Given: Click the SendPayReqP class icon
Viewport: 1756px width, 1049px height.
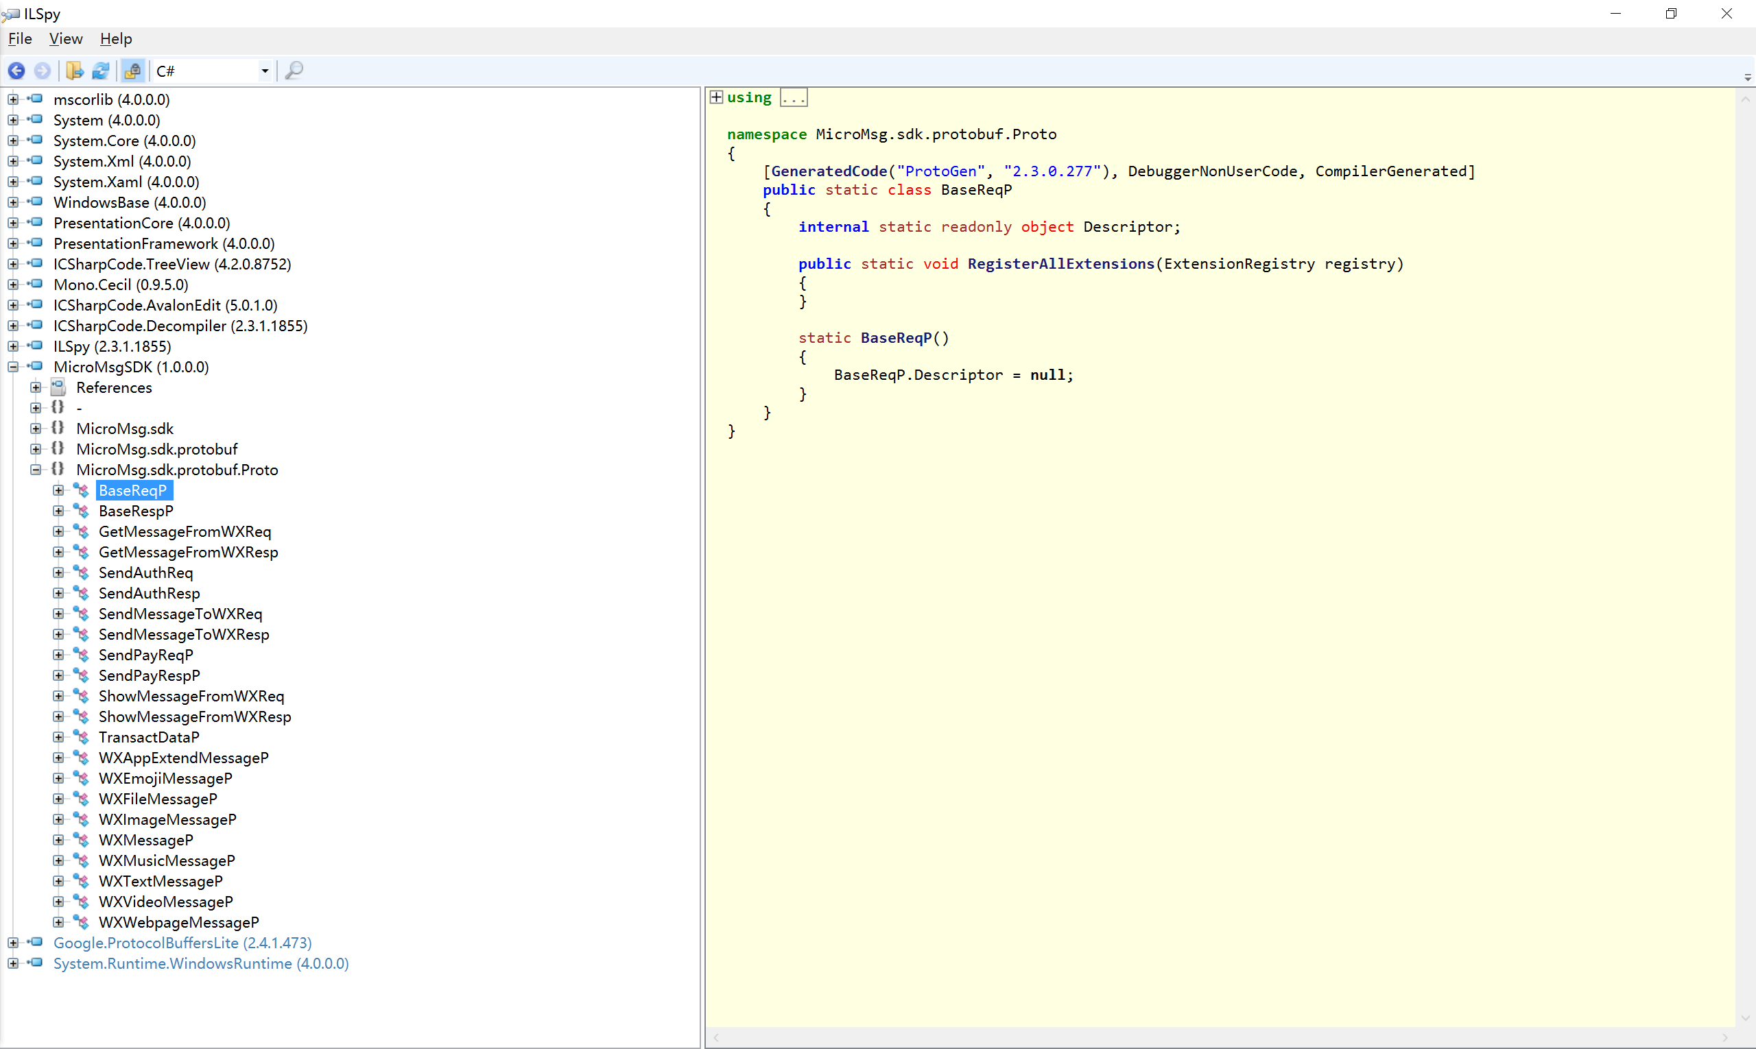Looking at the screenshot, I should tap(82, 655).
